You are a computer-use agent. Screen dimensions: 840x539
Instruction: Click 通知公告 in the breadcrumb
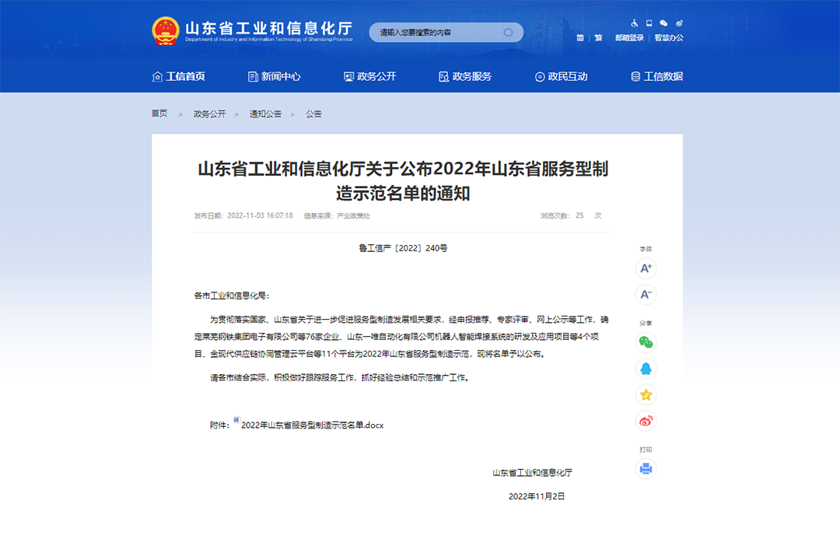click(265, 114)
